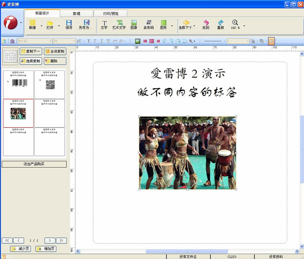Select the 文字 (Text) tool

(x=104, y=25)
